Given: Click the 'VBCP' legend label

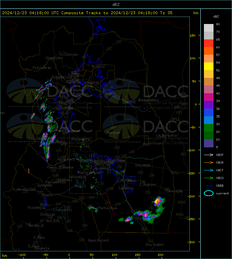Looking at the screenshot, I should click(220, 155).
